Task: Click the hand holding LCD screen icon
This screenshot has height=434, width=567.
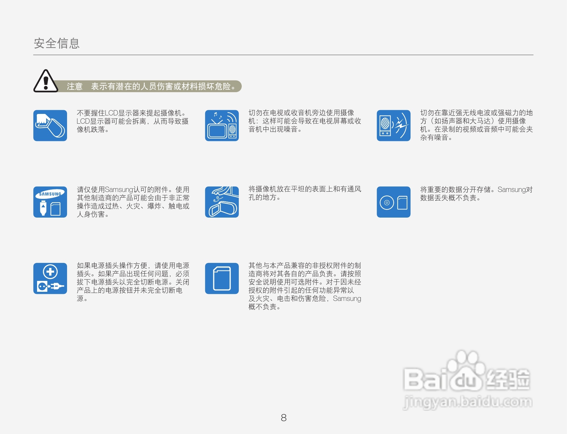Action: pyautogui.click(x=50, y=125)
